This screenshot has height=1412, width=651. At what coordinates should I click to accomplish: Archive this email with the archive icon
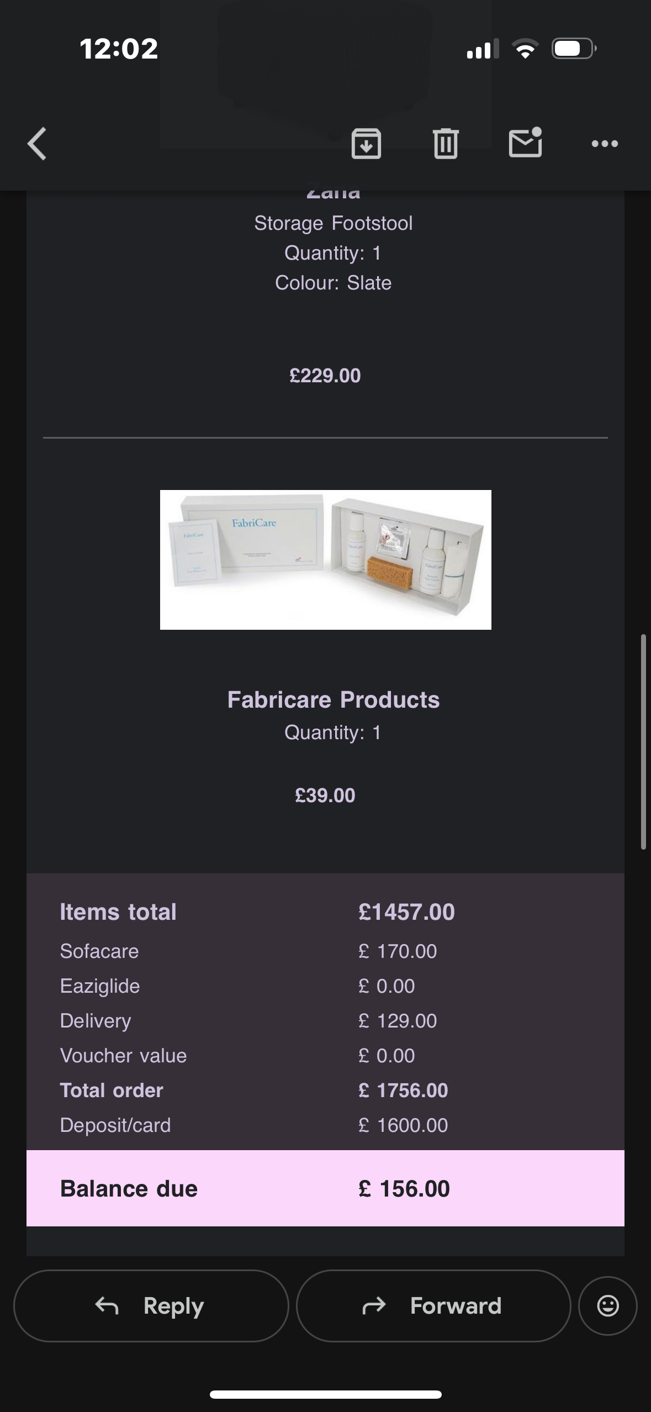coord(366,144)
